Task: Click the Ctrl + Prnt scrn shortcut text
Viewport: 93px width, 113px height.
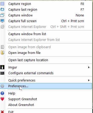Action: point(73,21)
